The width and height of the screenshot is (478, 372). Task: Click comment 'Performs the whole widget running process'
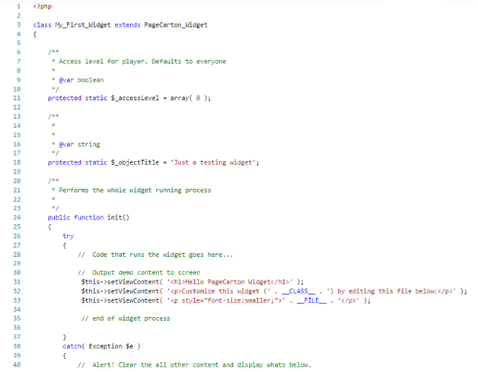pos(135,191)
